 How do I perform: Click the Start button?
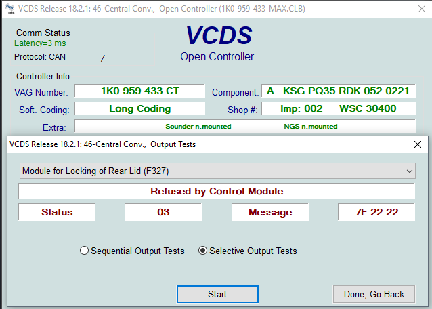217,294
